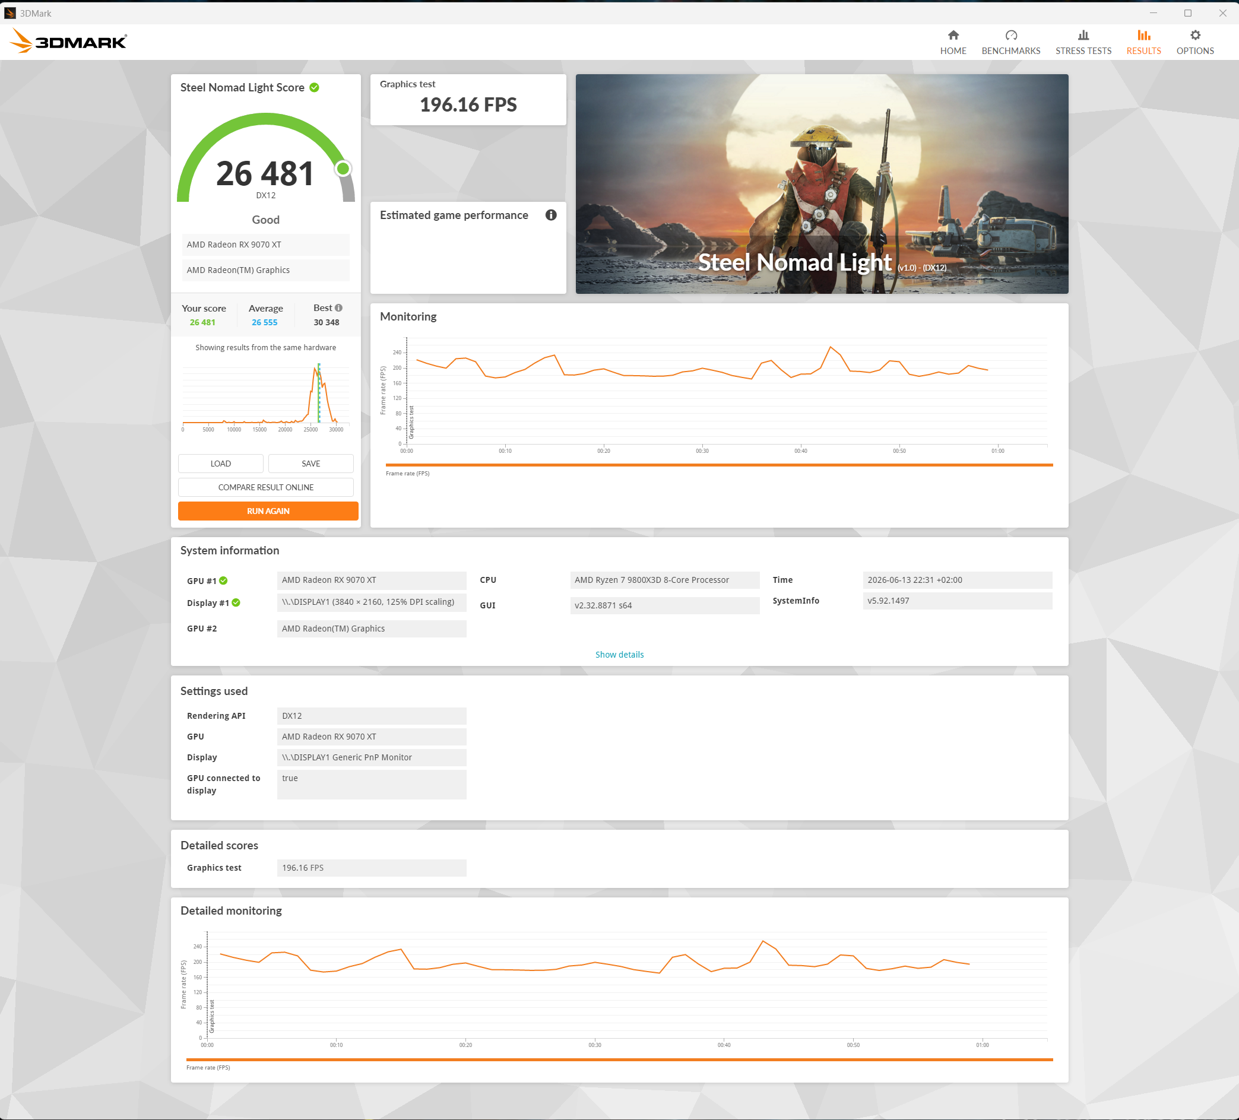Expand system information with Show details
The image size is (1239, 1120).
click(619, 654)
